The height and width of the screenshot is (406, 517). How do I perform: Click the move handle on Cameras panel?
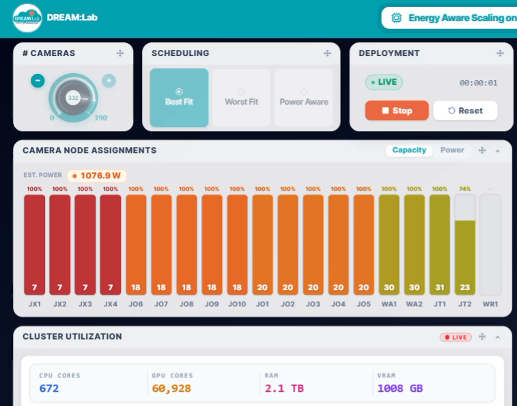coord(120,53)
